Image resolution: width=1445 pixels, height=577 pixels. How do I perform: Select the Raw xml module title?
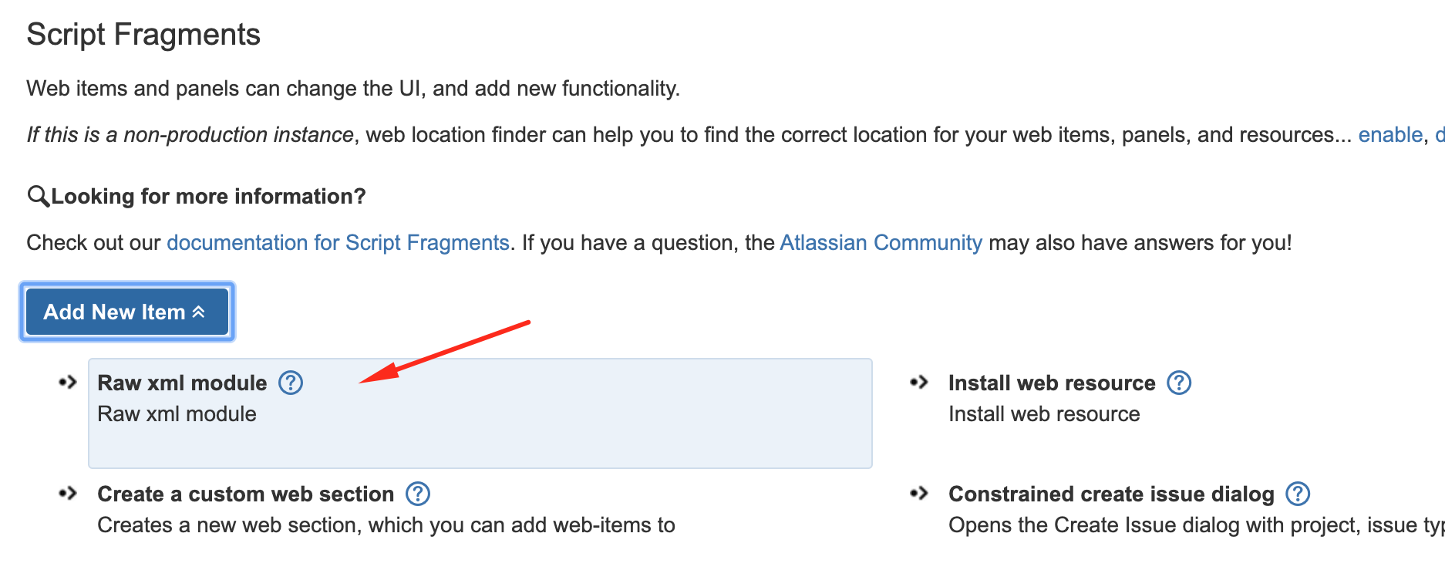182,383
